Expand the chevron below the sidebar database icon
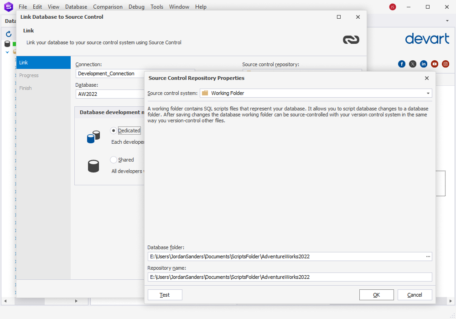 click(x=7, y=52)
